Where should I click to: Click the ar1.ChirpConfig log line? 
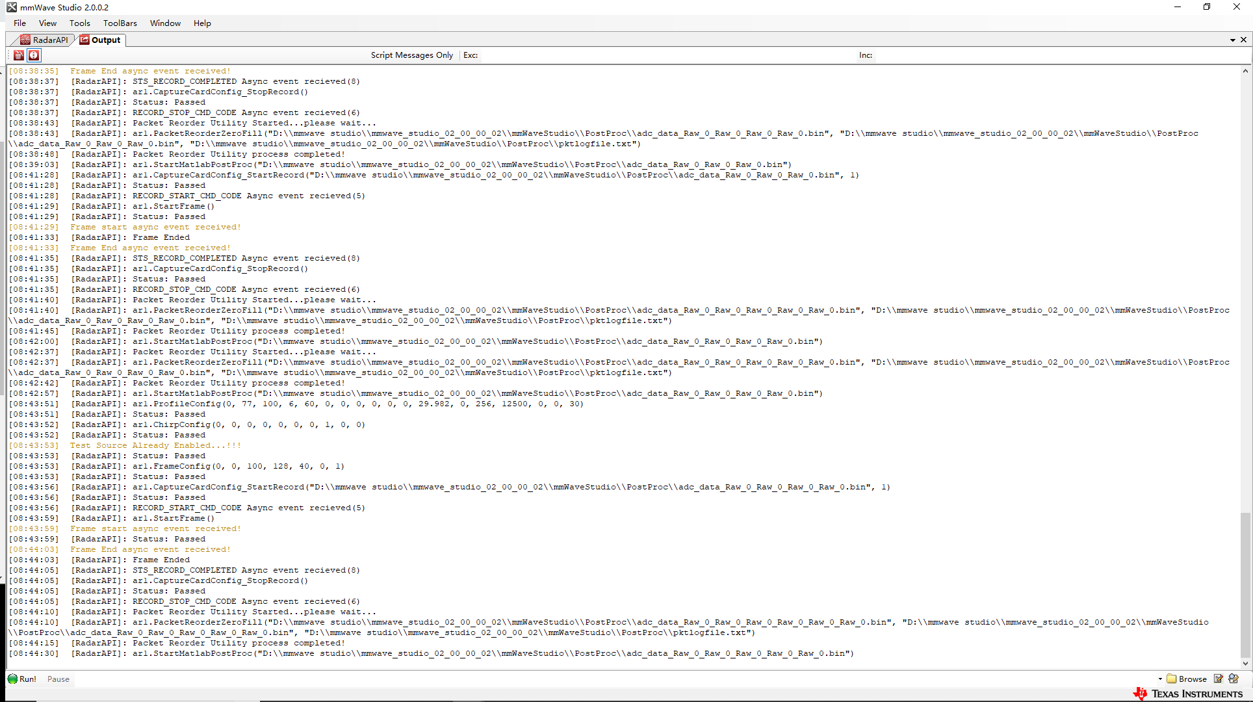(187, 424)
